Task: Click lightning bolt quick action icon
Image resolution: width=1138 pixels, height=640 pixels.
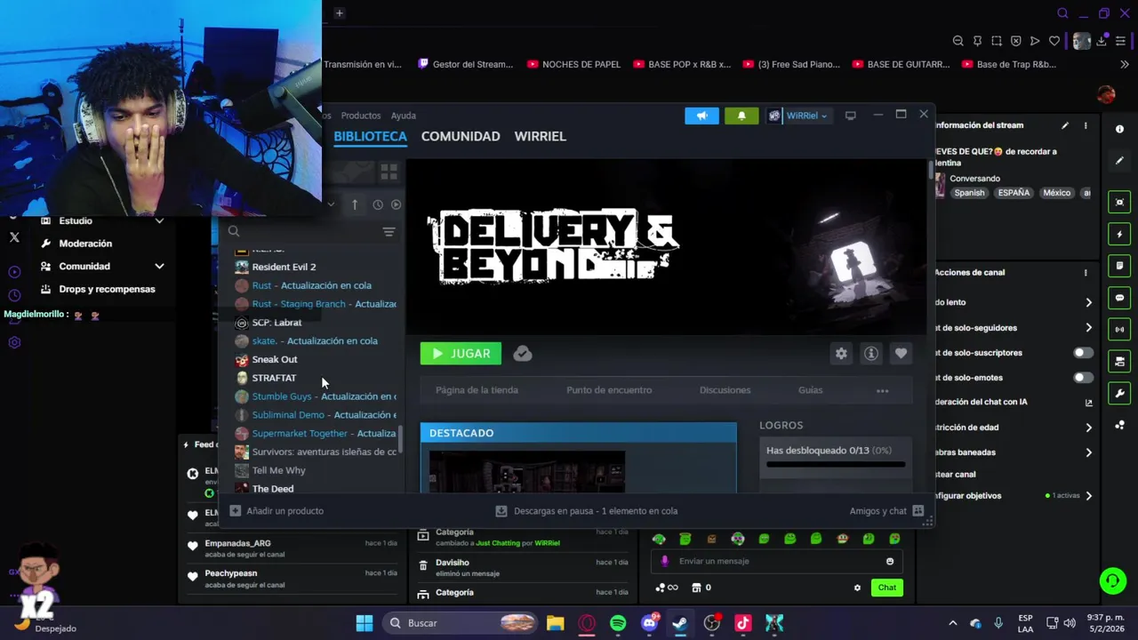Action: [1119, 235]
